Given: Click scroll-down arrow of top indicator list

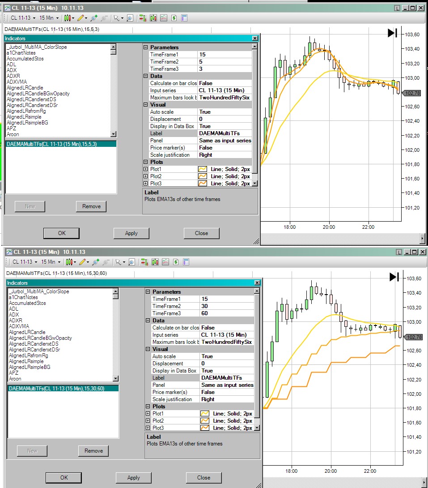Looking at the screenshot, I should [x=114, y=134].
